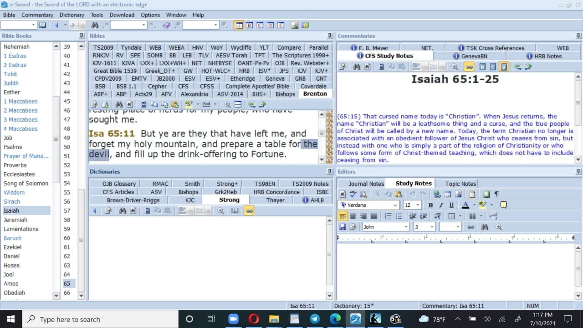Click the yellow highlight color swatch in editor
This screenshot has height=328, width=583.
coord(483,205)
